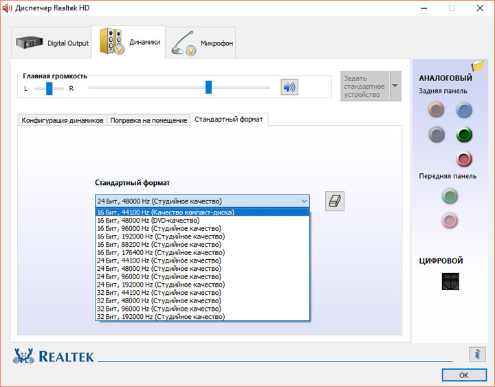Choose 16 Бит, 96000 Hz option
The image size is (495, 387).
point(202,228)
